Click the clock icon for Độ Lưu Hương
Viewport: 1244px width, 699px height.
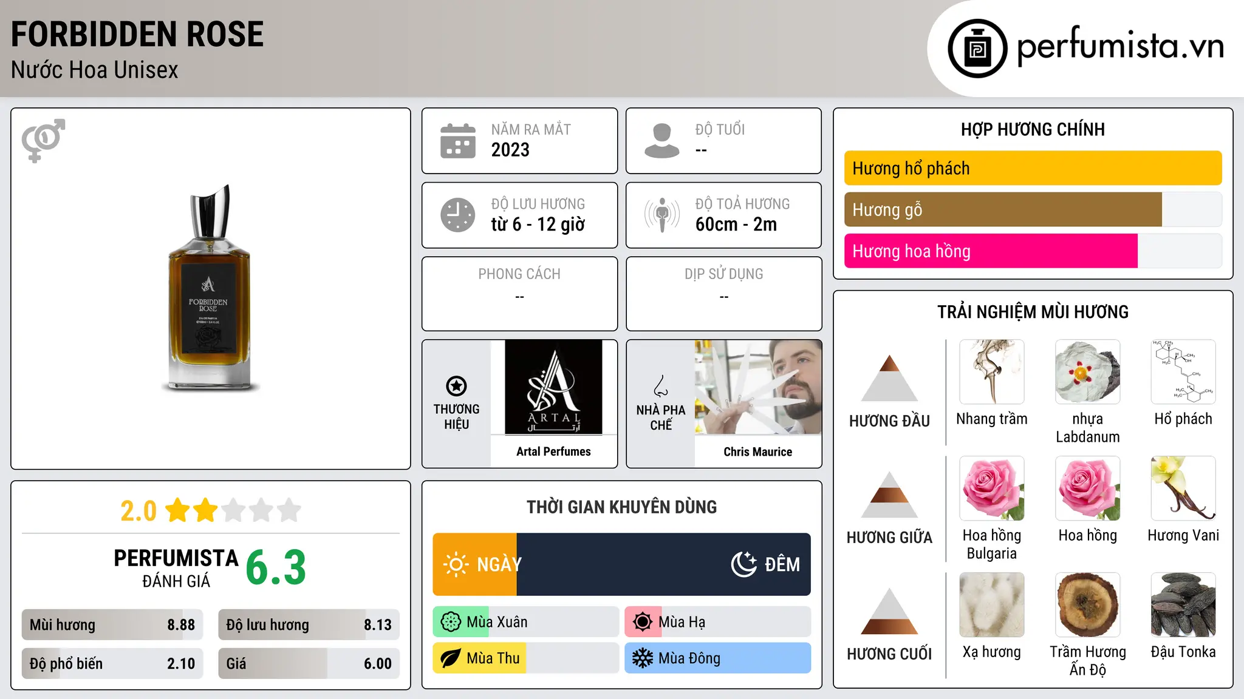(458, 215)
